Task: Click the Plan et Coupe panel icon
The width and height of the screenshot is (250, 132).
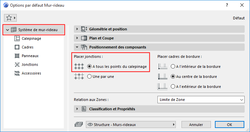Action: point(84,38)
